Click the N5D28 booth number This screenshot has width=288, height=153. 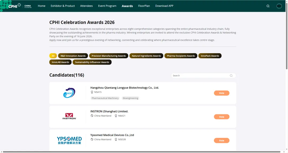(x=122, y=139)
